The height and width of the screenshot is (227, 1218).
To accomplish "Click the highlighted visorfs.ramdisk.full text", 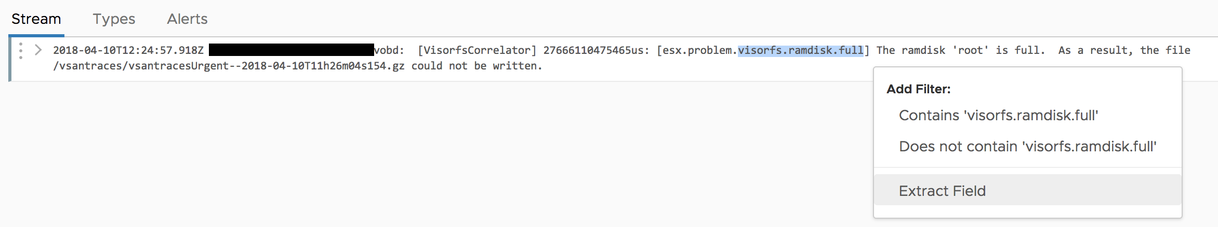I will pyautogui.click(x=800, y=50).
